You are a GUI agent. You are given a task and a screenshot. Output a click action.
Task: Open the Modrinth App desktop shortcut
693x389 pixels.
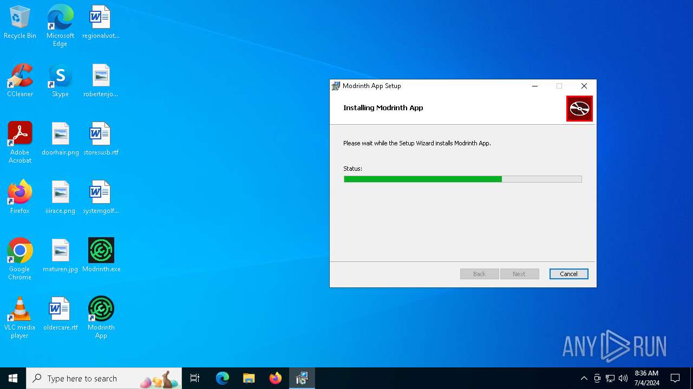coord(101,318)
